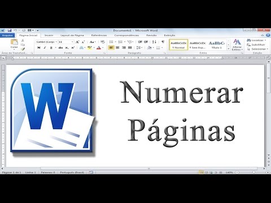The height and width of the screenshot is (203, 271).
Task: Click the Help question mark icon
Action: pos(268,35)
